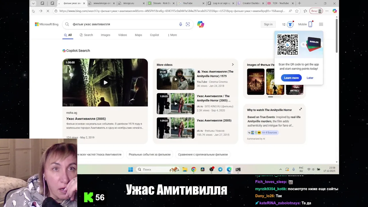Open Edge browser taskbar icon
Image resolution: width=368 pixels, height=207 pixels.
click(229, 169)
